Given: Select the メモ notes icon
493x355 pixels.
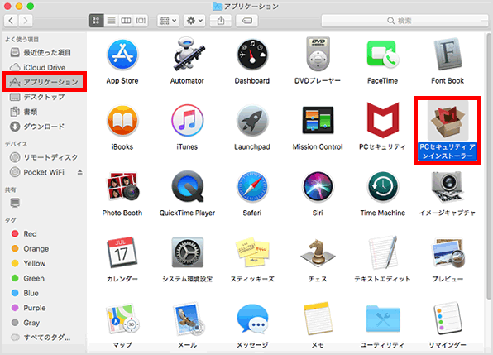Looking at the screenshot, I should pos(318,319).
